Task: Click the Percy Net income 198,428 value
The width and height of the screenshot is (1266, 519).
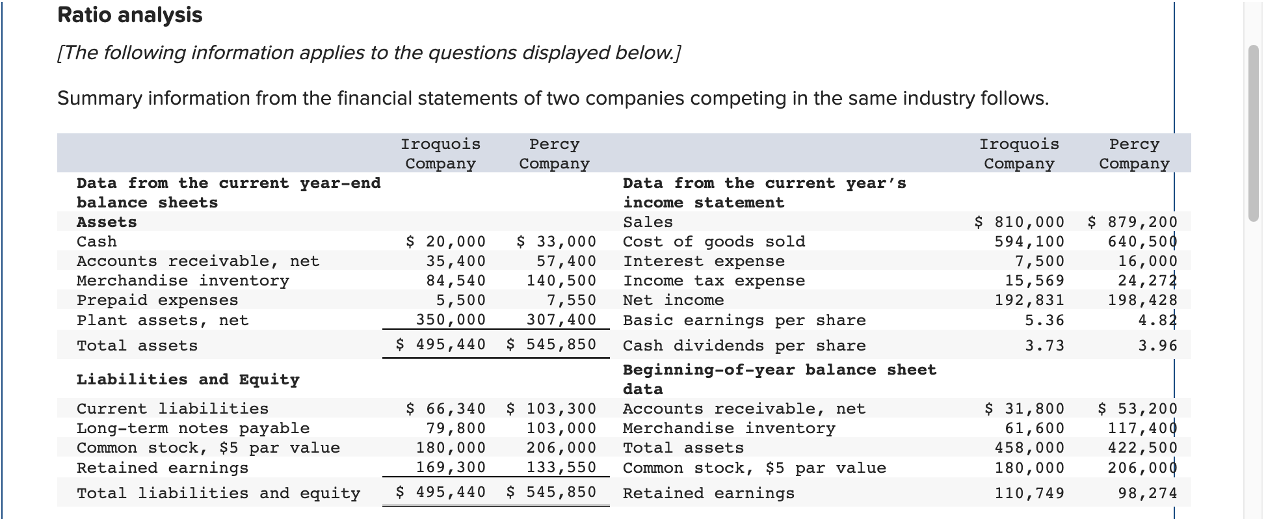Action: coord(1142,300)
